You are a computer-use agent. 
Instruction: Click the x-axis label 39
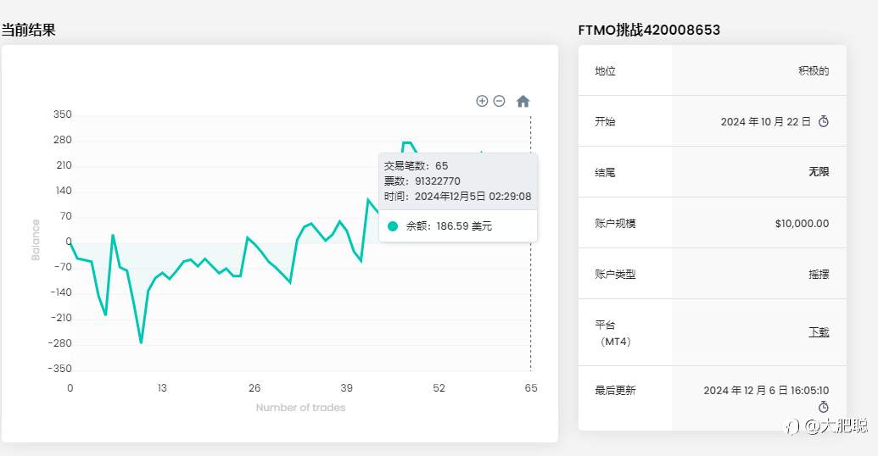(346, 388)
